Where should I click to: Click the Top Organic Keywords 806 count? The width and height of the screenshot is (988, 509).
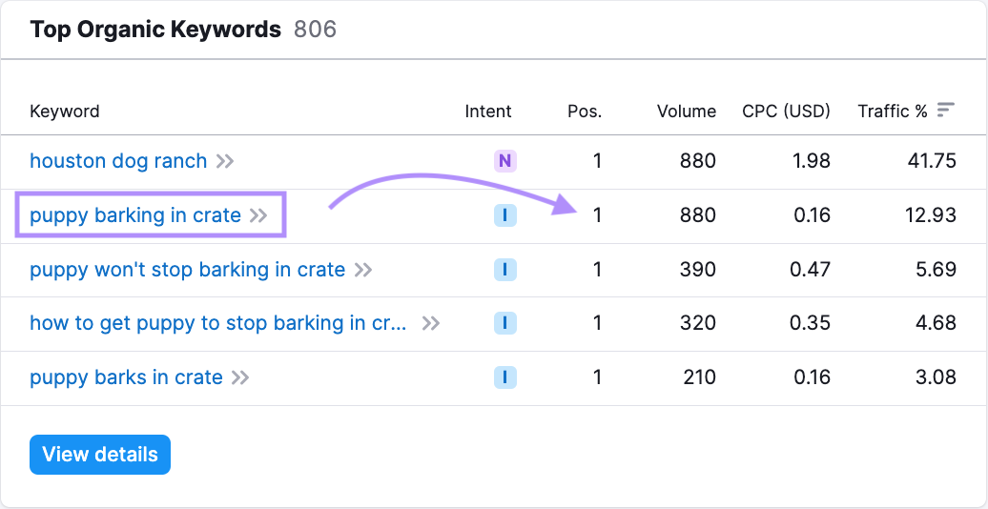(315, 30)
